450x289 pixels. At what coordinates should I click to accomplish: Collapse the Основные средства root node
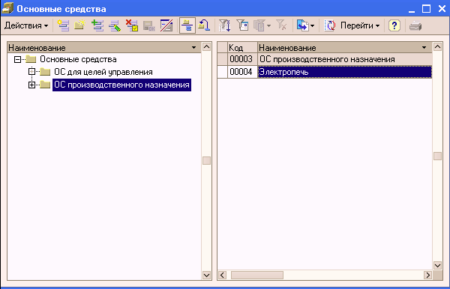tap(17, 59)
